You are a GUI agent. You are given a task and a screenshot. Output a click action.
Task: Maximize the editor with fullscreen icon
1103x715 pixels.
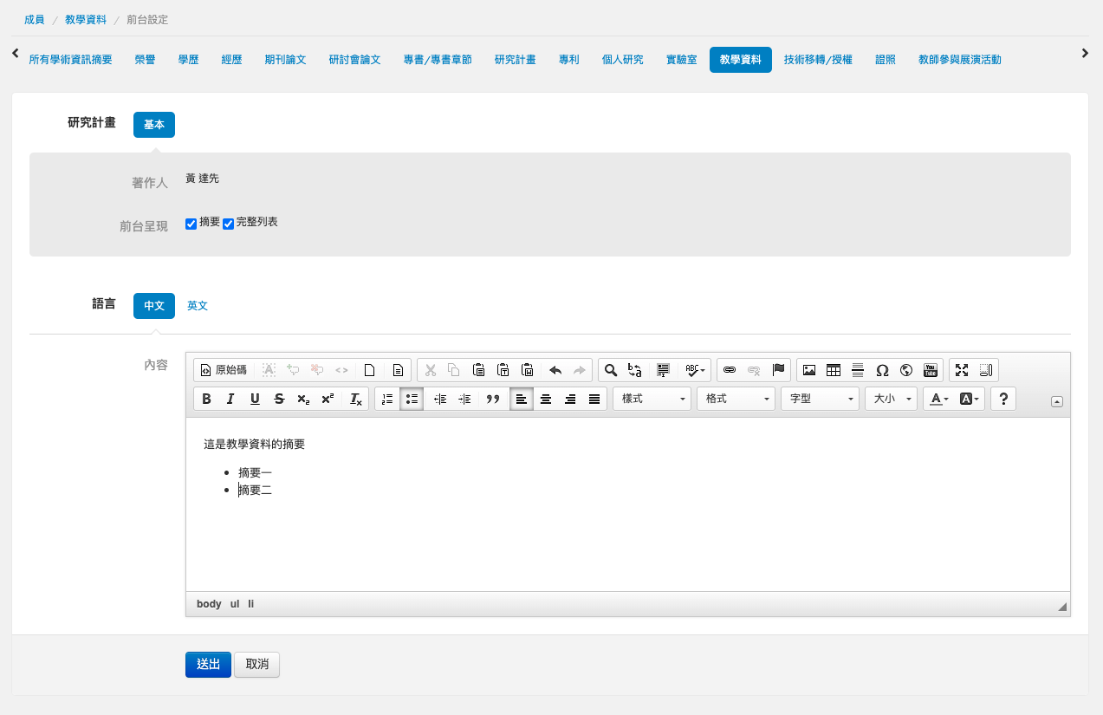tap(962, 370)
